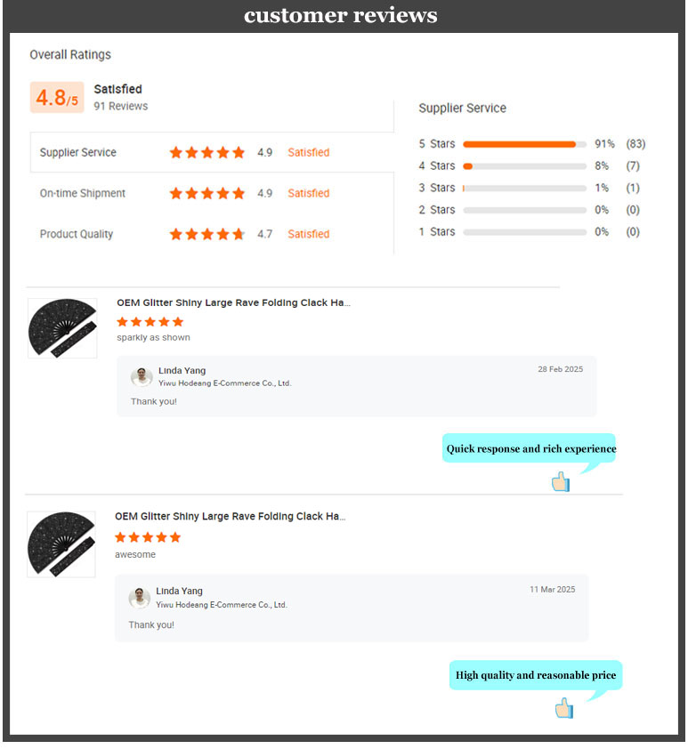Click the orange star beside Product Quality

tap(206, 234)
